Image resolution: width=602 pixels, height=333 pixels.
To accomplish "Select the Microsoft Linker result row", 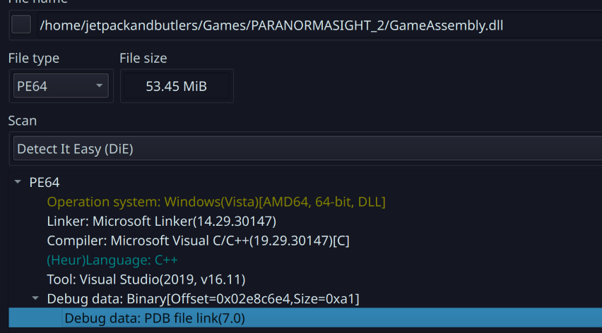I will tap(161, 221).
